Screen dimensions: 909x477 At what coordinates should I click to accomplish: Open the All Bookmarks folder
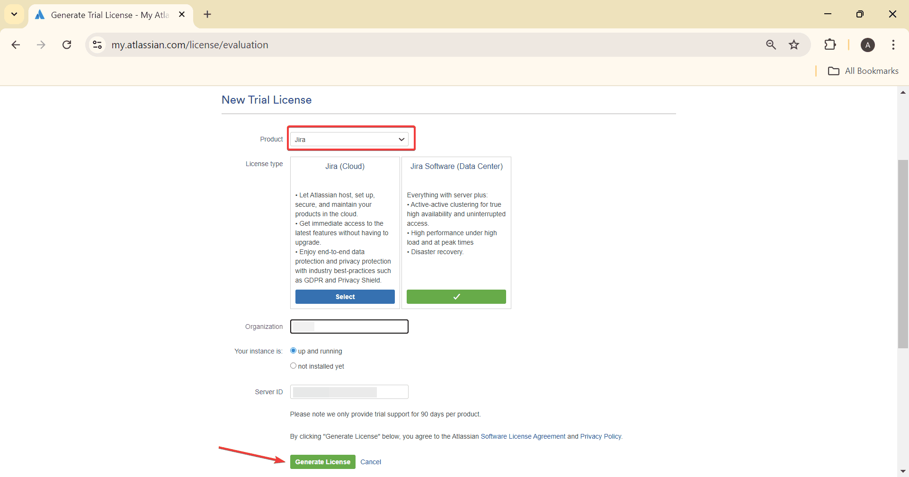click(x=863, y=71)
